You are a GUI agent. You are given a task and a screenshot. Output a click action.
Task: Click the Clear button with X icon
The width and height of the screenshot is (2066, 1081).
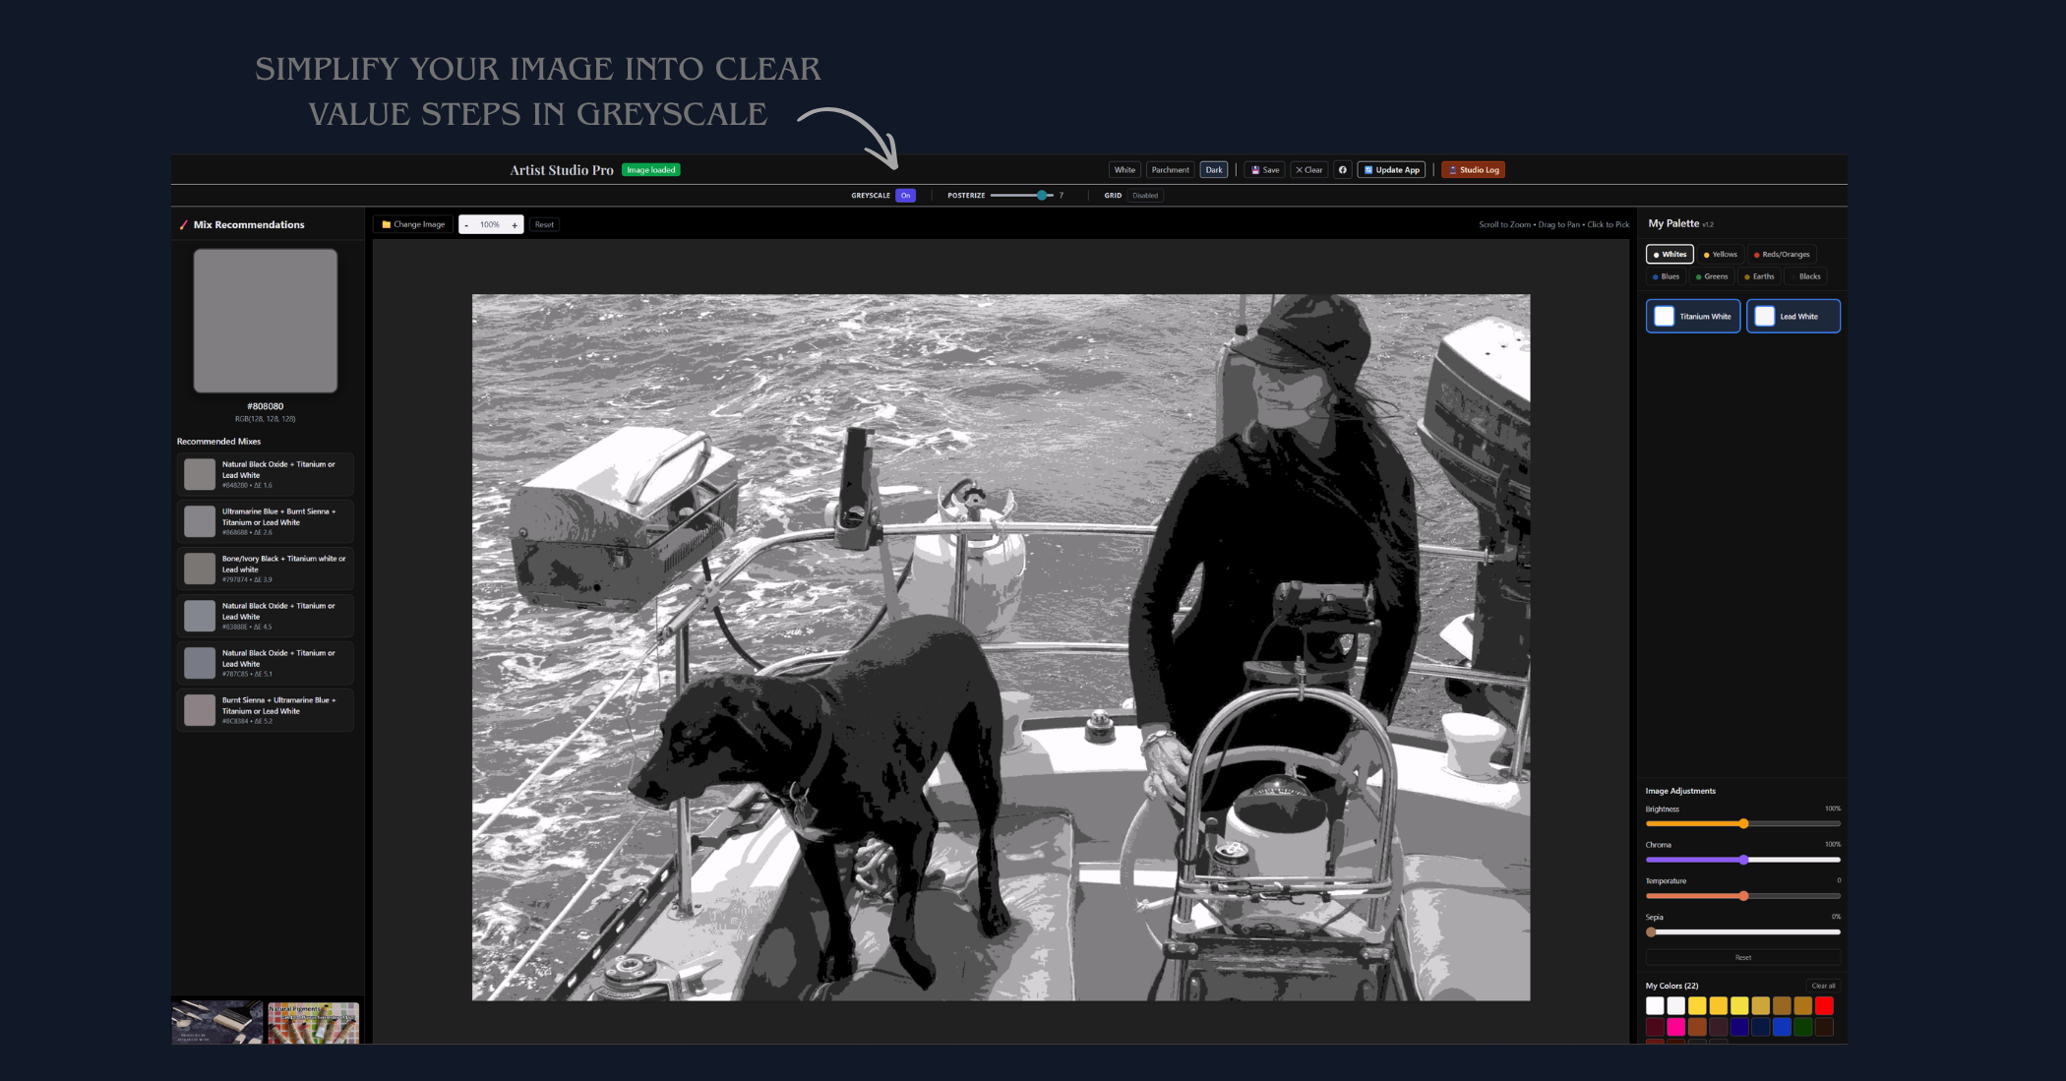[1308, 170]
